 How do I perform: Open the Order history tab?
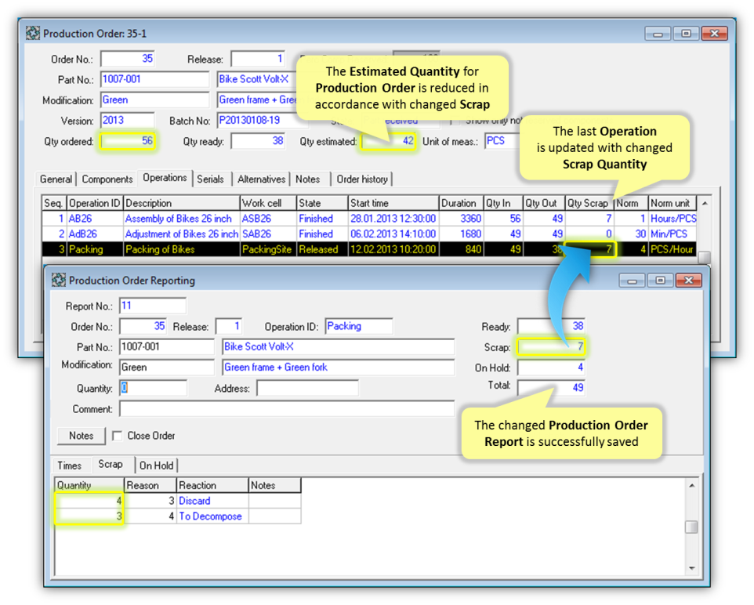[362, 179]
